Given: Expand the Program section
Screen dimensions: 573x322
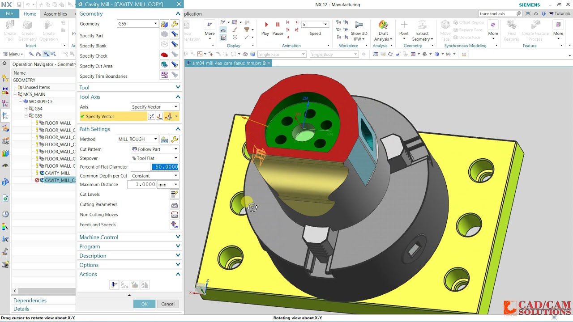Looking at the screenshot, I should point(178,246).
